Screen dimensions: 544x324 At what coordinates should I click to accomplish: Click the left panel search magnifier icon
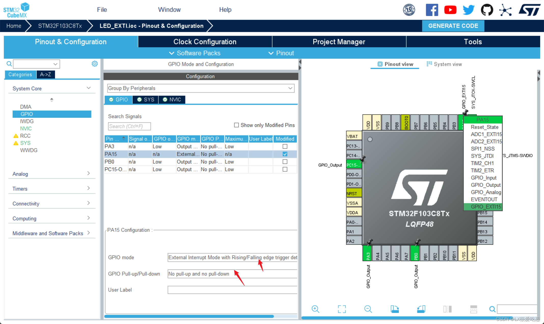tap(9, 64)
